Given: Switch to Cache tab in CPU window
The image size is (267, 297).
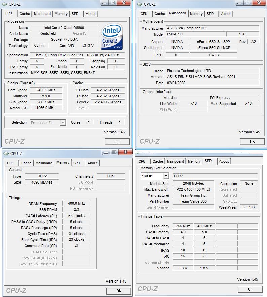Looking at the screenshot, I should pos(25,14).
